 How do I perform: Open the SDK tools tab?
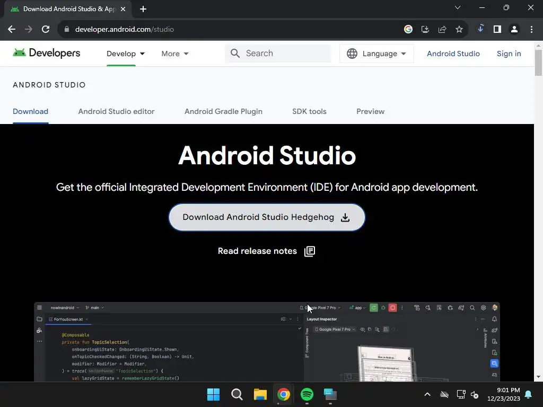[x=309, y=111]
